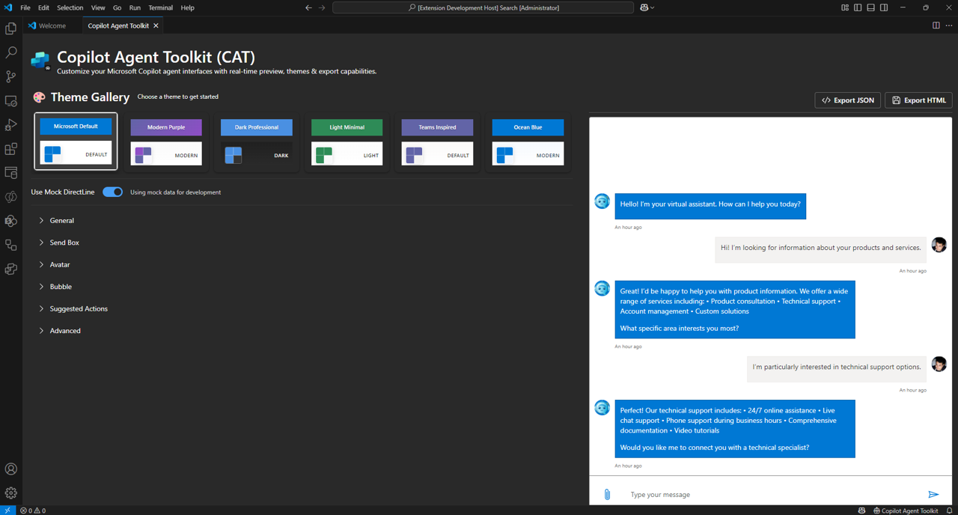
Task: Open editor More Actions ellipsis
Action: click(949, 25)
